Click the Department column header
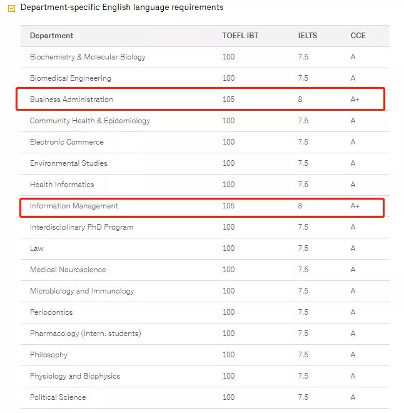The image size is (404, 413). pyautogui.click(x=51, y=36)
